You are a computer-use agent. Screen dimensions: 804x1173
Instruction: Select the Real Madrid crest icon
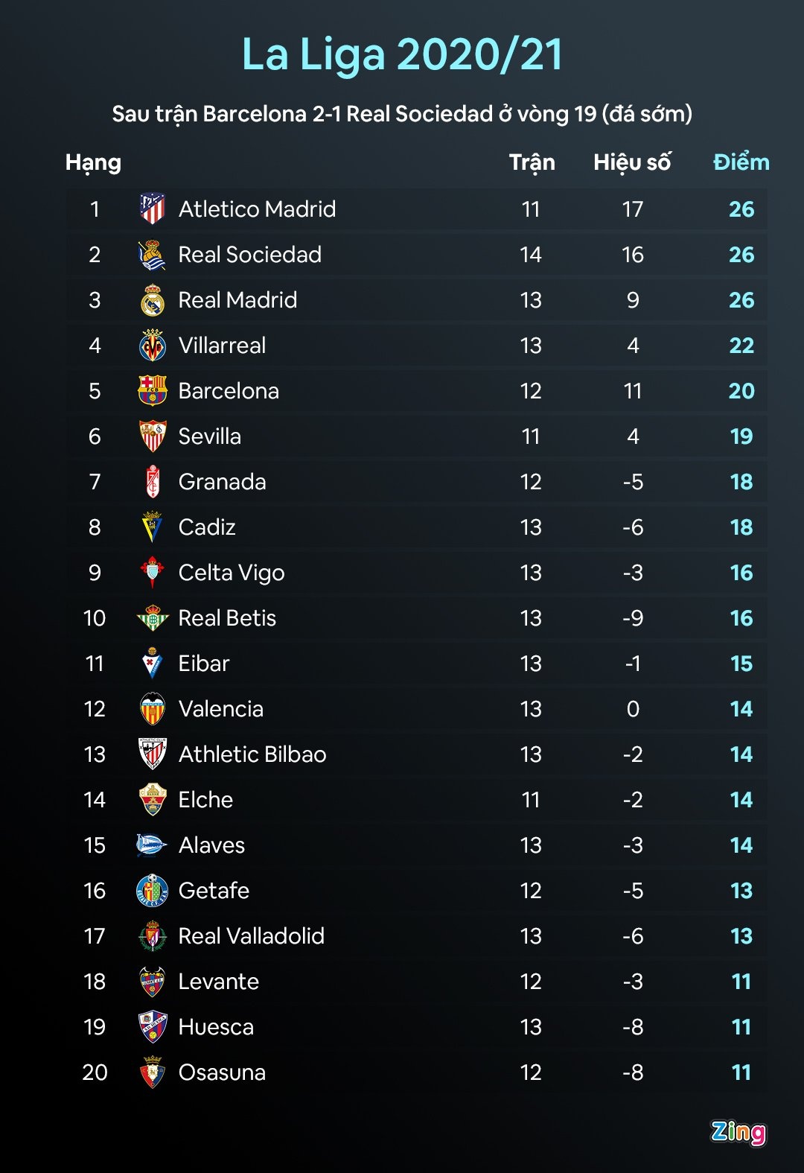tap(153, 300)
